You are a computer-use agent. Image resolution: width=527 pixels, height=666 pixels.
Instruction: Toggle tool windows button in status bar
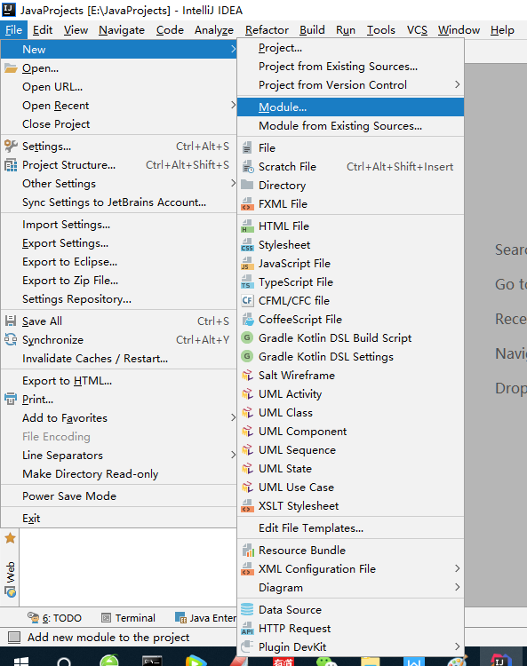14,637
